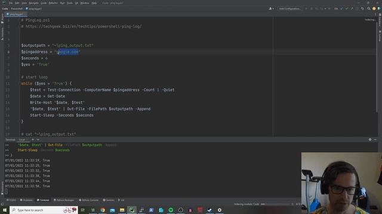Open Search Everywhere magnifier icon
This screenshot has width=382, height=214.
[x=369, y=9]
